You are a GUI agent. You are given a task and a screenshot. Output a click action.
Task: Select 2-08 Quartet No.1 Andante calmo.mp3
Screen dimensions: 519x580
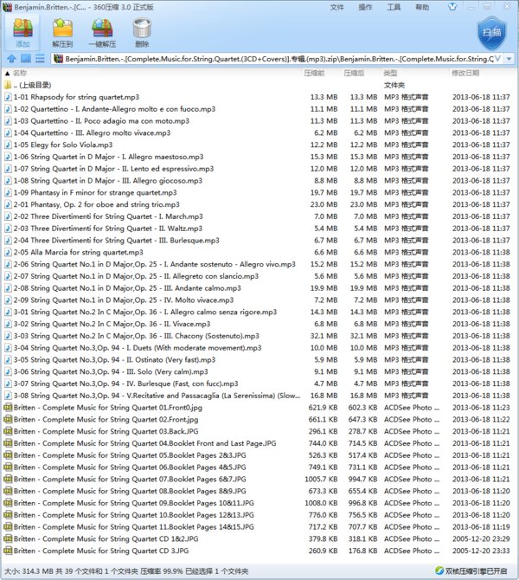[259, 288]
